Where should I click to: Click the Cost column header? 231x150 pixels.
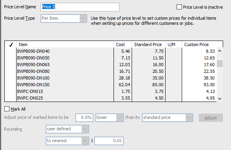(x=123, y=44)
